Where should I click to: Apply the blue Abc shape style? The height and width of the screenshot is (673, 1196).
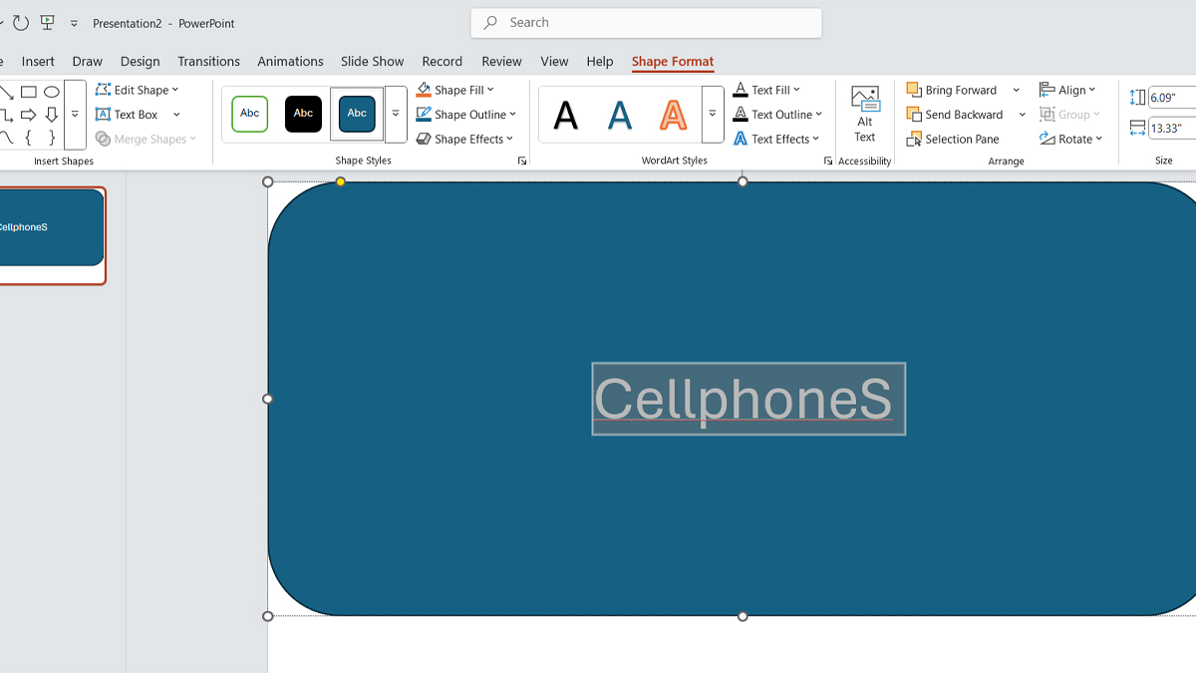(357, 114)
